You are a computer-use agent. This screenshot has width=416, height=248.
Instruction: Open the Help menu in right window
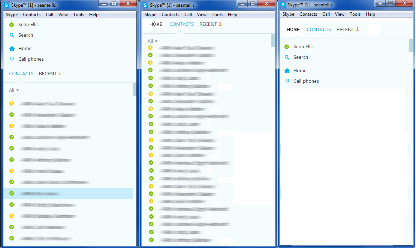click(x=370, y=14)
